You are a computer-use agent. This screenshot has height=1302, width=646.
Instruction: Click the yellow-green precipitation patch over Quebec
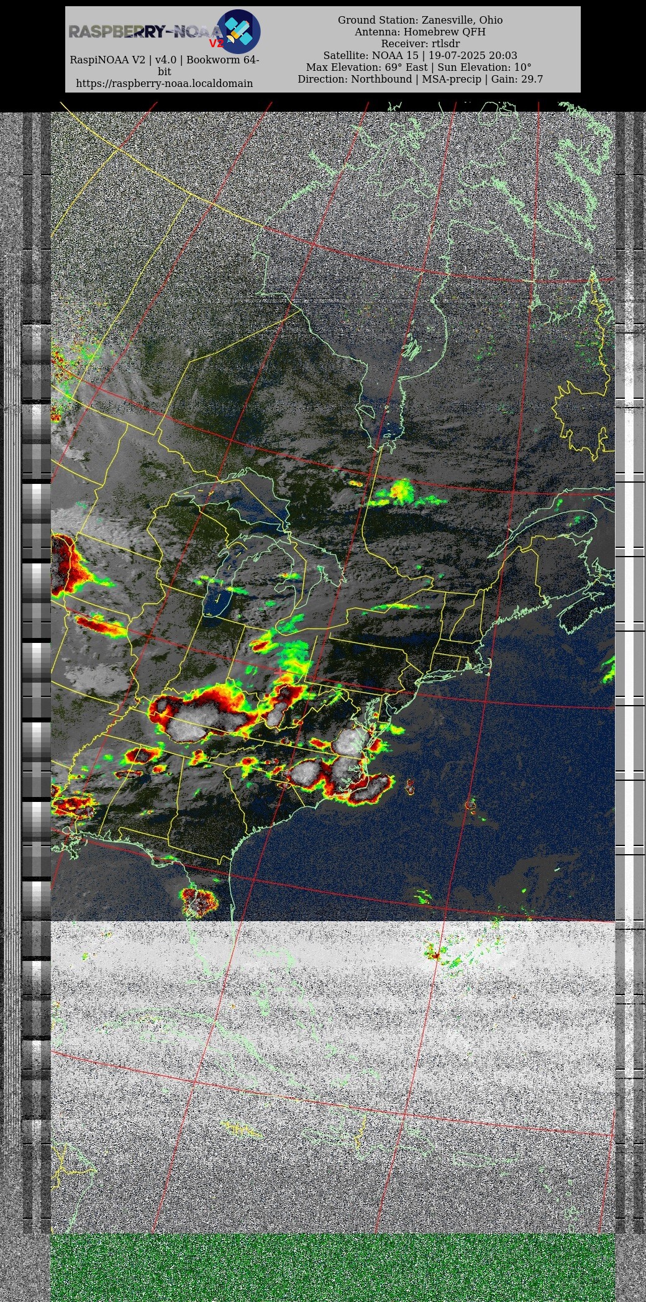point(401,492)
